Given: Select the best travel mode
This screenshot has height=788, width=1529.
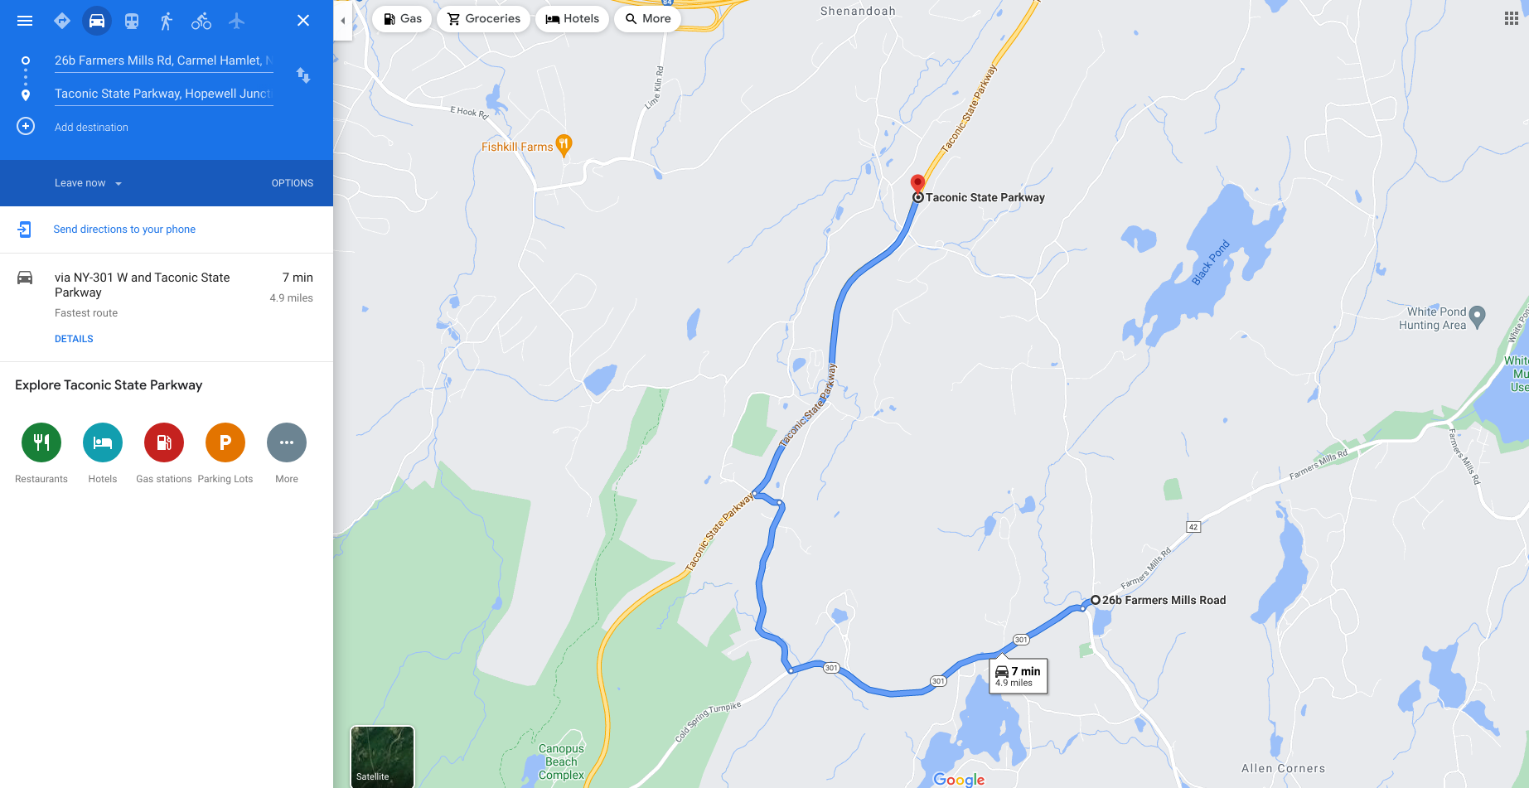Looking at the screenshot, I should (62, 21).
